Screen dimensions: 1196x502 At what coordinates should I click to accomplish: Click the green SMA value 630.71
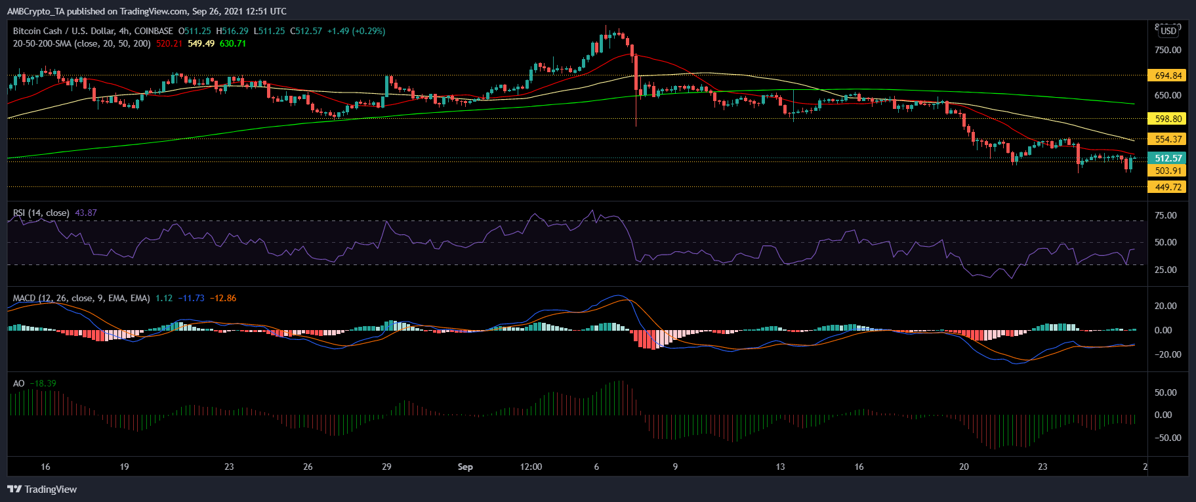coord(233,43)
